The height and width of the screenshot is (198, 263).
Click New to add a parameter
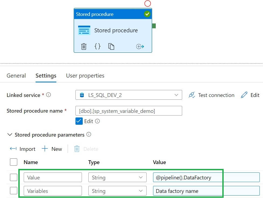[52, 149]
